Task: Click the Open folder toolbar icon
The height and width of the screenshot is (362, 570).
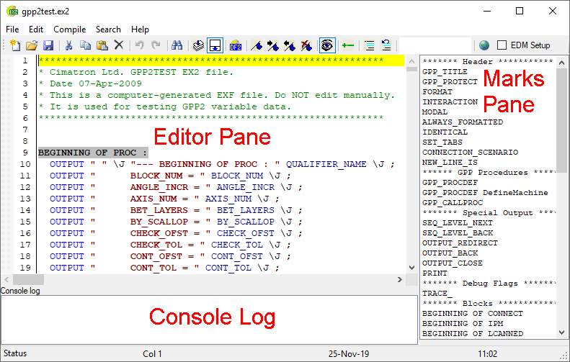Action: 32,45
